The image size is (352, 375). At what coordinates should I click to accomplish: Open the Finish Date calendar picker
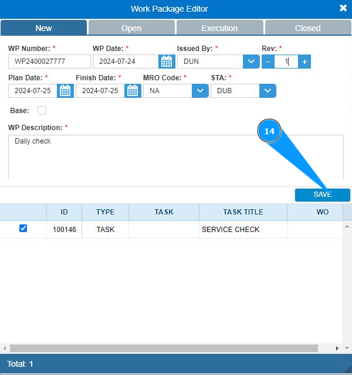(133, 91)
